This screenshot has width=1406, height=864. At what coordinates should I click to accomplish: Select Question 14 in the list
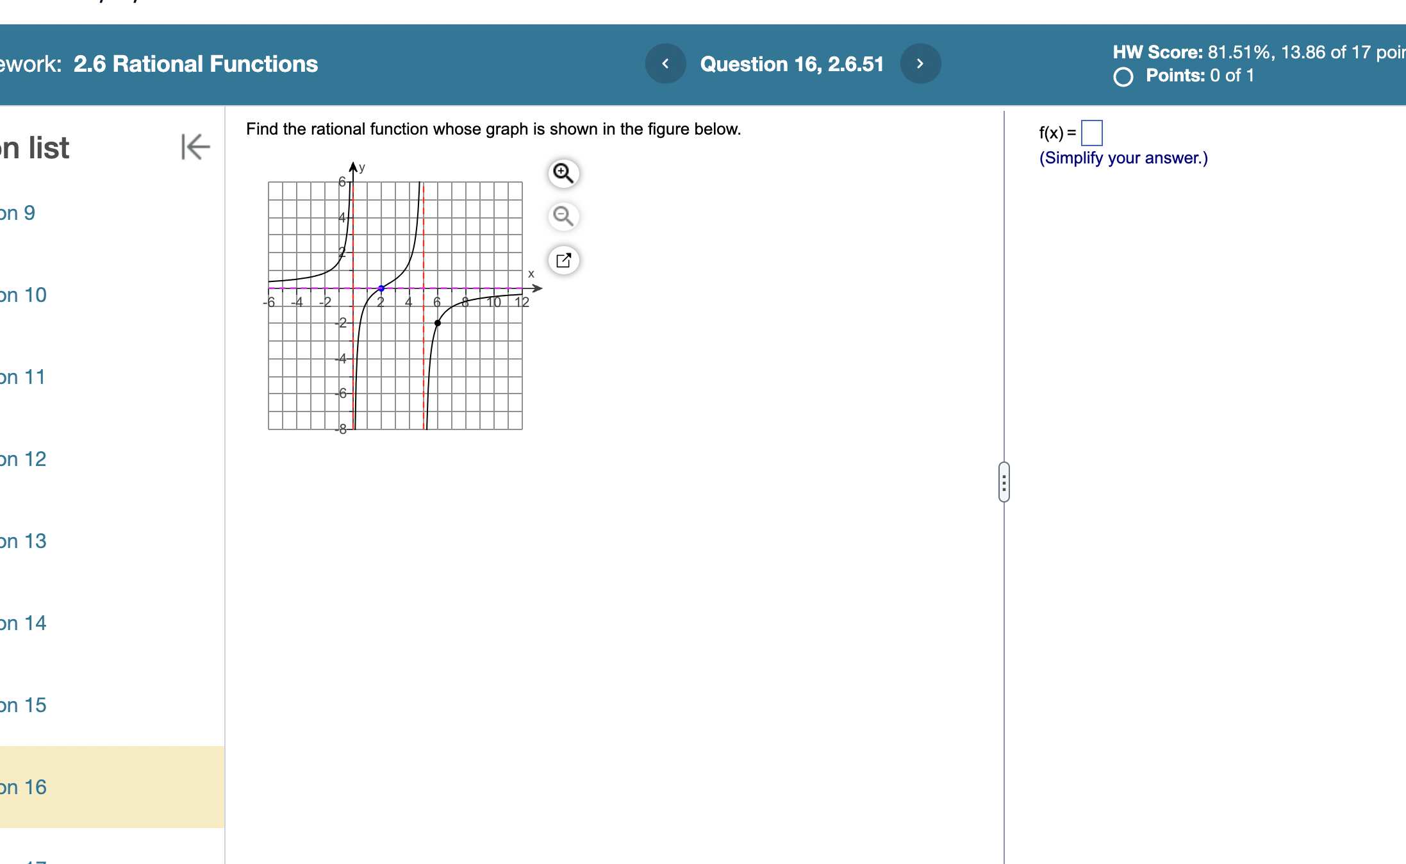pyautogui.click(x=24, y=622)
